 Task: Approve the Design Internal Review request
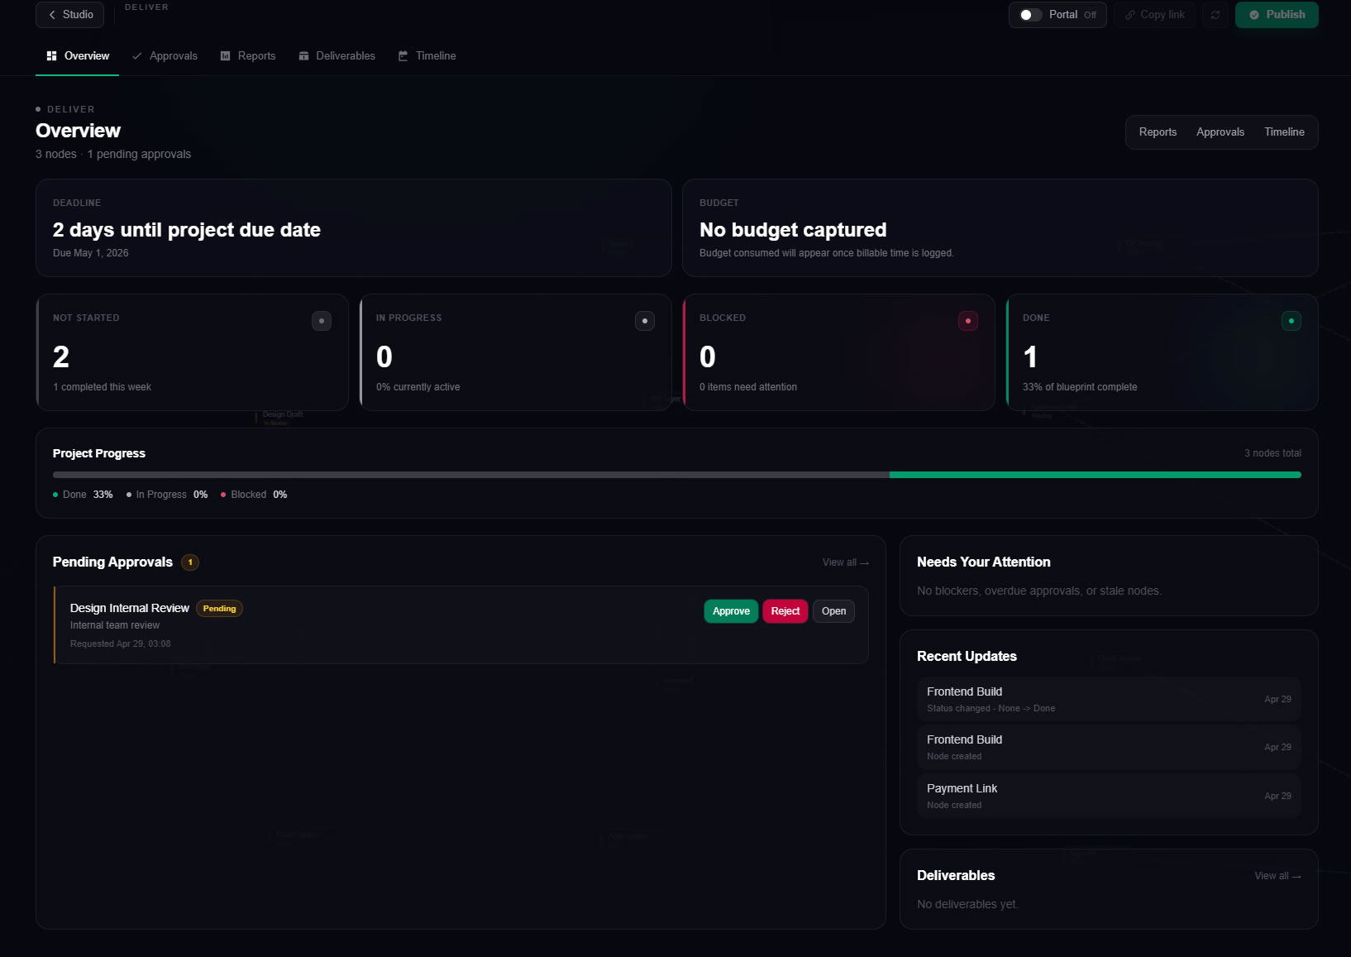[x=730, y=610]
